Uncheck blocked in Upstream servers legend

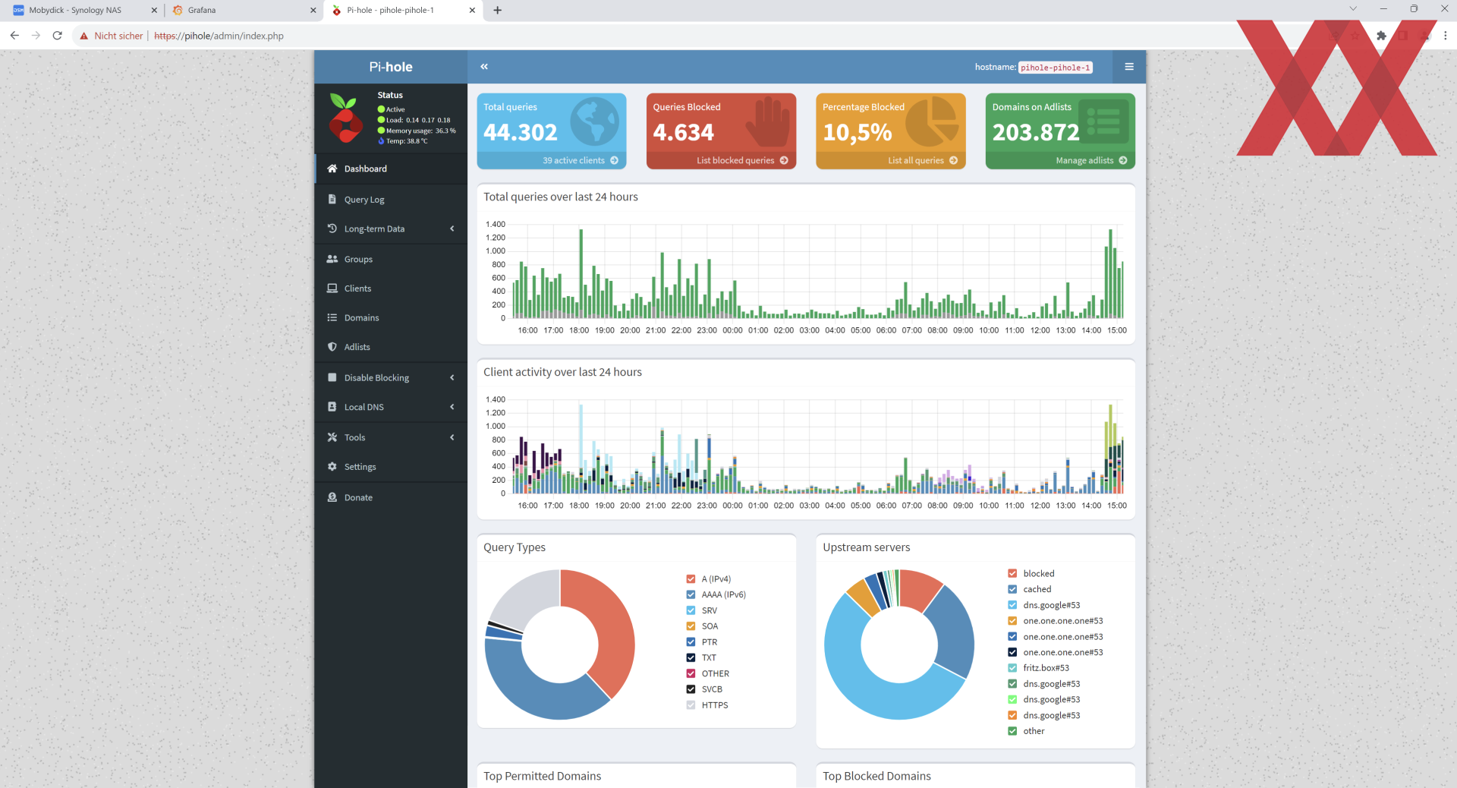click(1012, 573)
